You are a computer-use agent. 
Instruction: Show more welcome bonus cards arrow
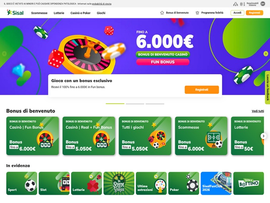263,136
